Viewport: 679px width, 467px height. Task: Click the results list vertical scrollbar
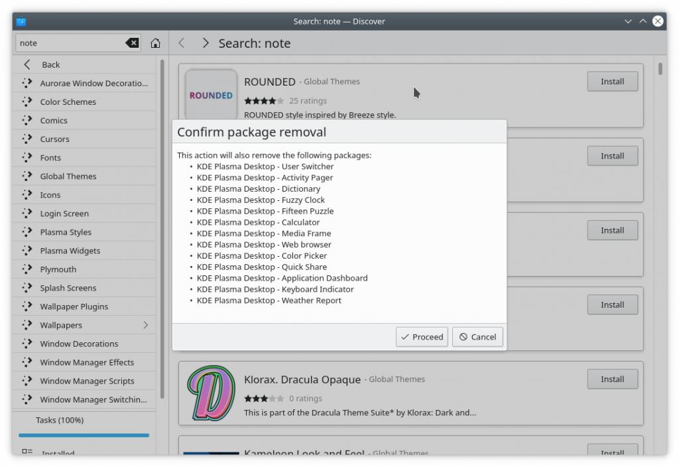(660, 69)
